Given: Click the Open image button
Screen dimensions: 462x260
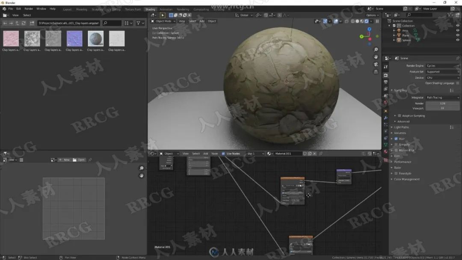Looking at the screenshot, I should pos(79,160).
